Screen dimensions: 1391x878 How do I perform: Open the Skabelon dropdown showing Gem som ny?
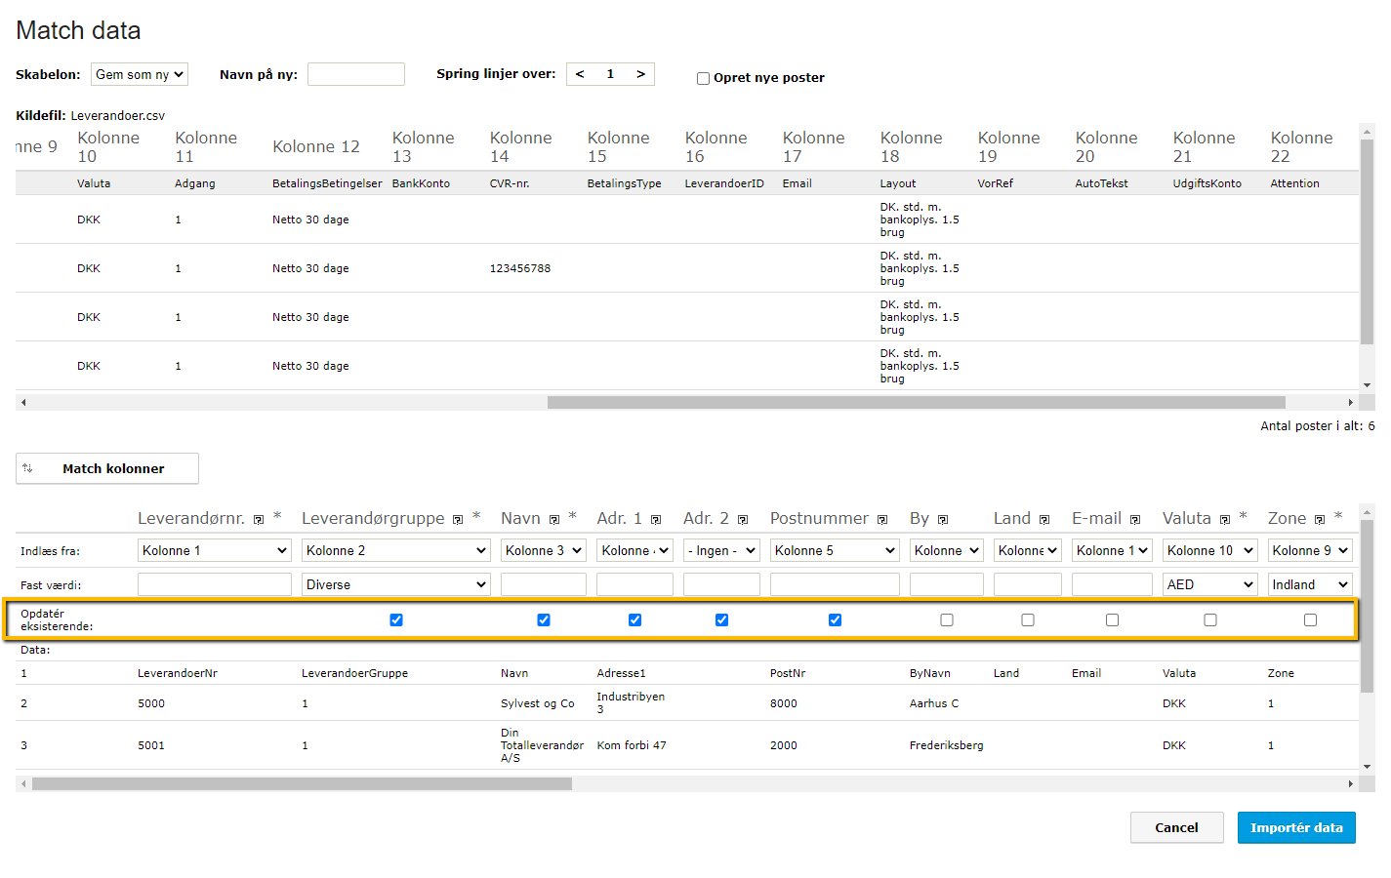tap(140, 73)
